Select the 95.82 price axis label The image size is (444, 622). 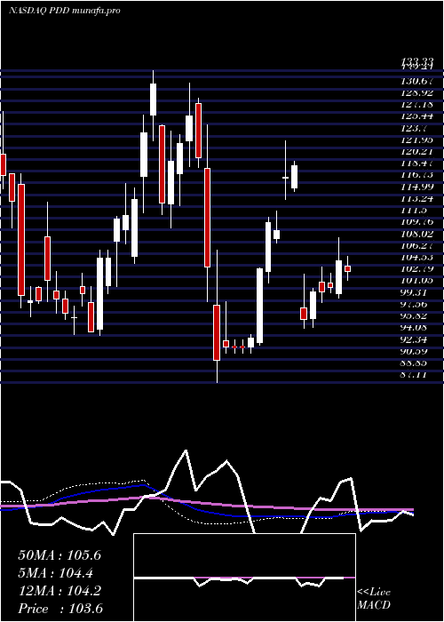coord(415,315)
